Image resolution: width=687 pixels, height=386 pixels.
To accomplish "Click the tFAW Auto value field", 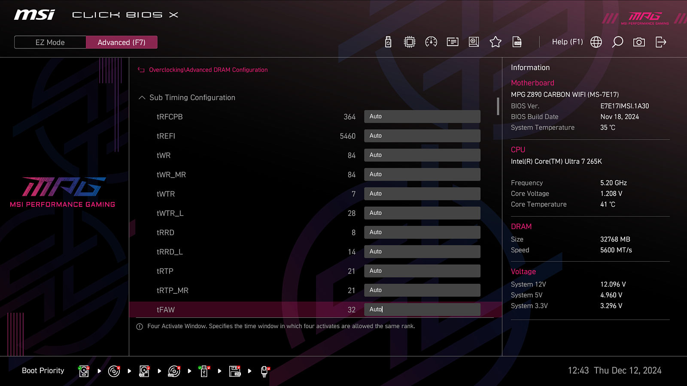I will (x=422, y=310).
